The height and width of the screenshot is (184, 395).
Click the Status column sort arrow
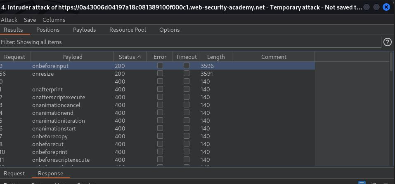pyautogui.click(x=139, y=57)
